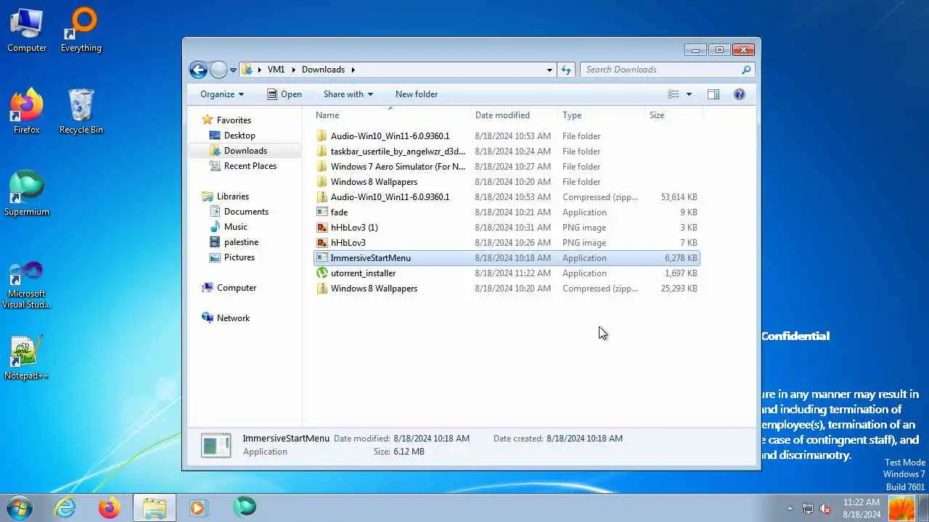The width and height of the screenshot is (929, 522).
Task: Click the Search Downloads input field
Action: tap(660, 70)
